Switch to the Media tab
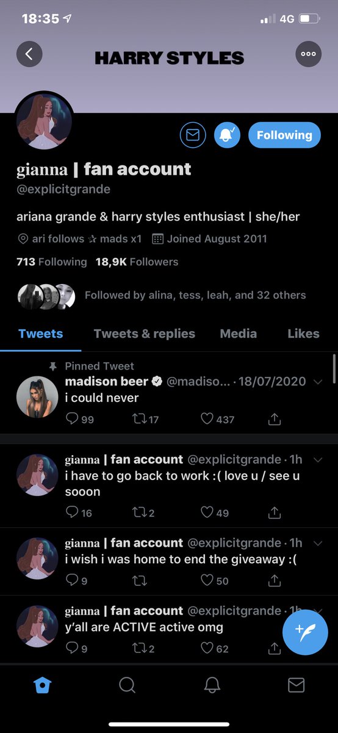The height and width of the screenshot is (733, 338). [239, 334]
